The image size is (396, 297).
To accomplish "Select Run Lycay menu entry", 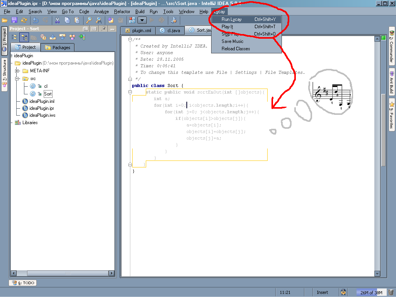I will click(231, 19).
